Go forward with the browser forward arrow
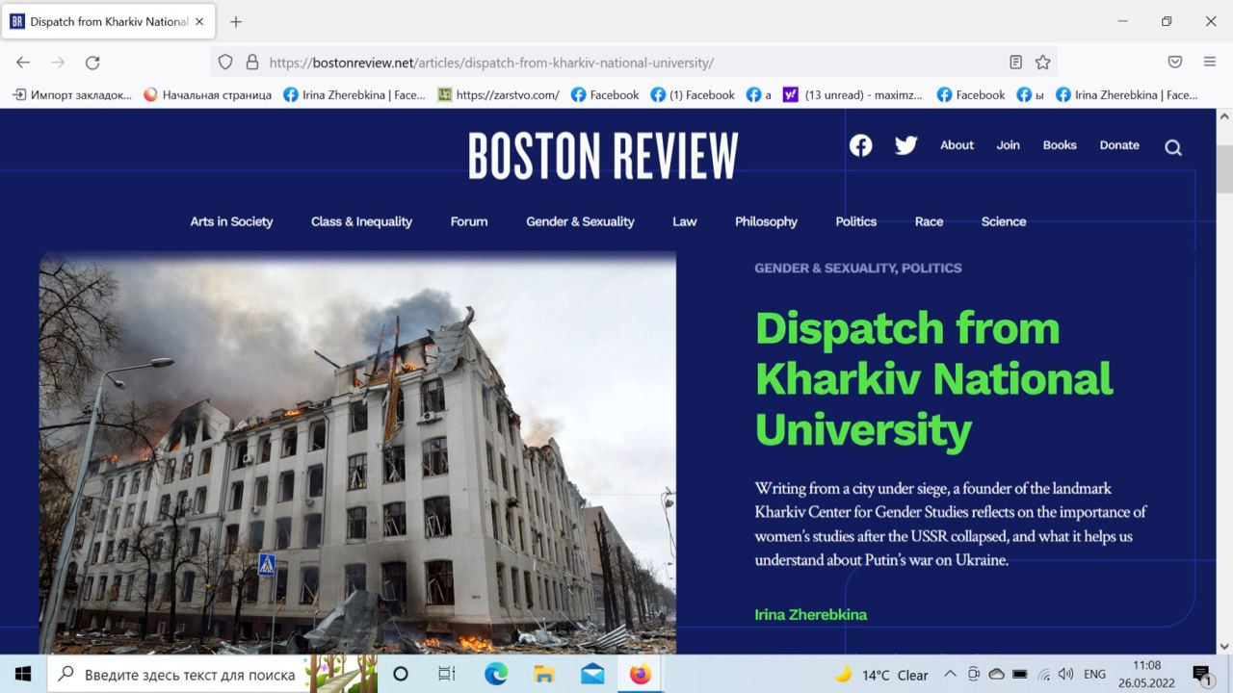 (x=58, y=63)
